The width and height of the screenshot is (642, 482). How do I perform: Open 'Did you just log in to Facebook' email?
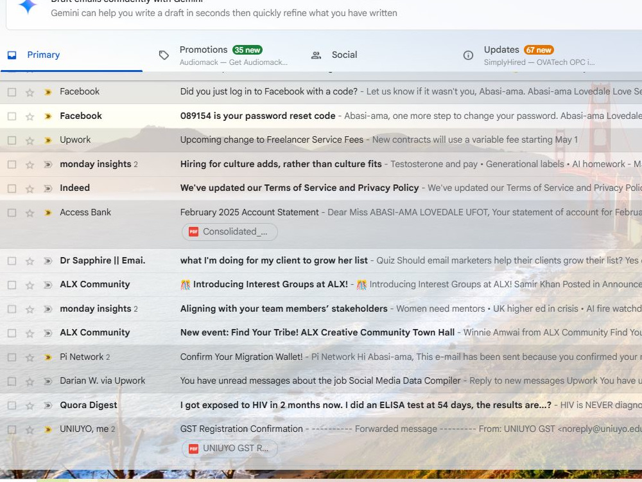click(321, 92)
